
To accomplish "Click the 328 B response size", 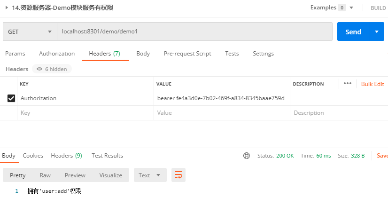I will coord(357,156).
